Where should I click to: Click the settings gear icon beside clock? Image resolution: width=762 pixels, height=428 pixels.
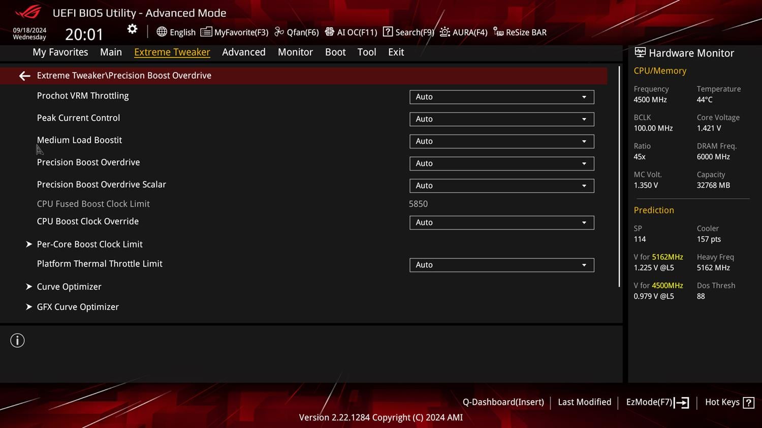[132, 29]
